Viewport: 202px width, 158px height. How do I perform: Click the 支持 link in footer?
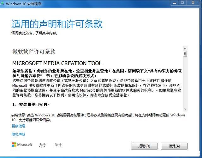point(42,145)
